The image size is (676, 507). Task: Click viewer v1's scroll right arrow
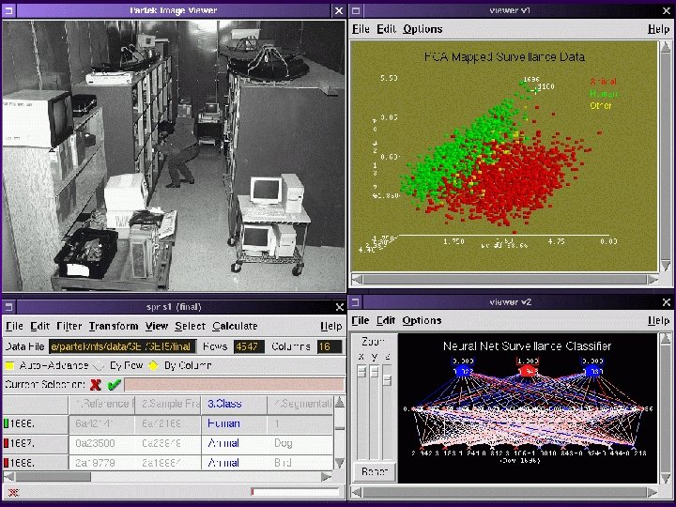click(x=653, y=280)
